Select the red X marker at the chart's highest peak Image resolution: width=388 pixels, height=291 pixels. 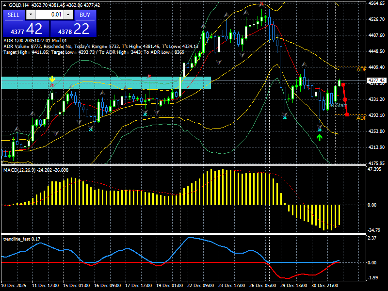(x=261, y=4)
